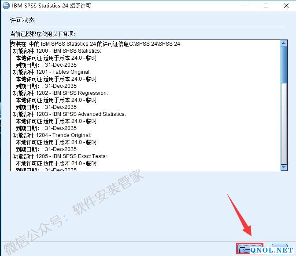Click the license list scrollbar thumb
Screen dimensions: 296x256
coord(284,64)
